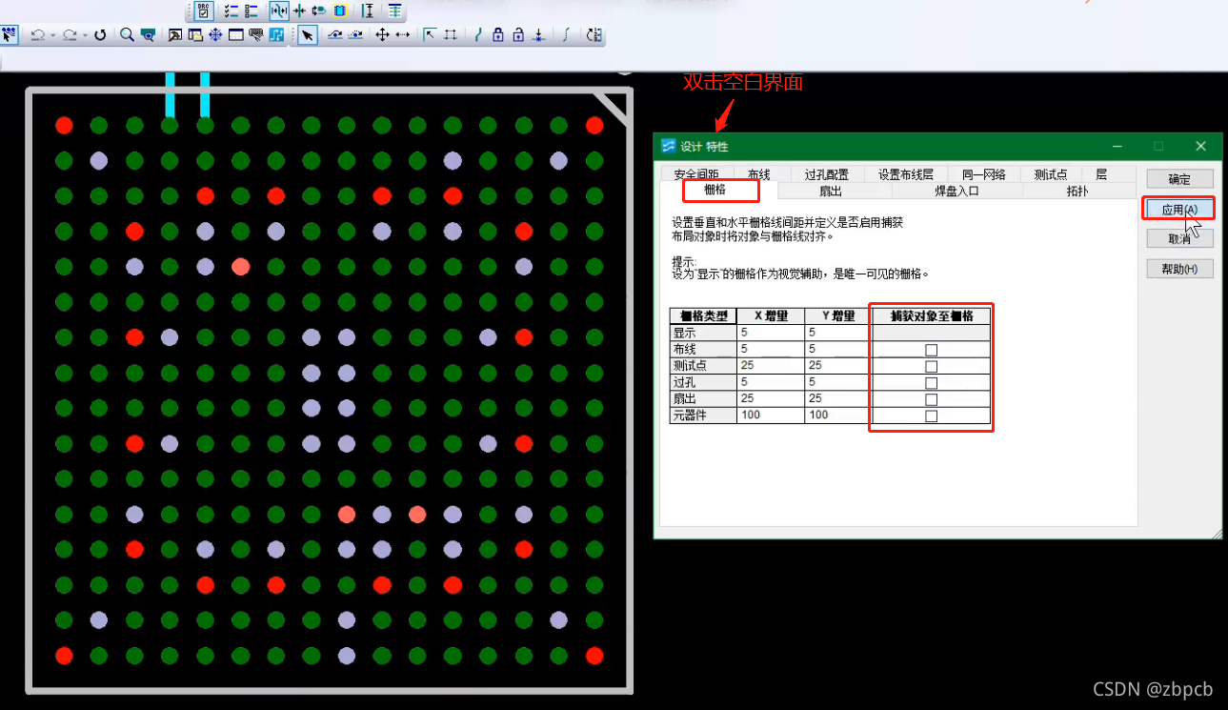The width and height of the screenshot is (1228, 710).
Task: Open the 过孔配置 tab
Action: 826,174
